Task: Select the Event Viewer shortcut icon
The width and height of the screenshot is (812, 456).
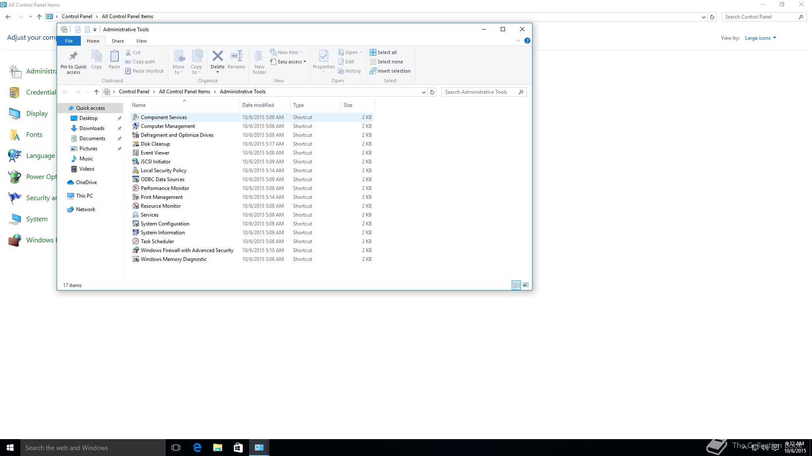Action: (x=135, y=153)
